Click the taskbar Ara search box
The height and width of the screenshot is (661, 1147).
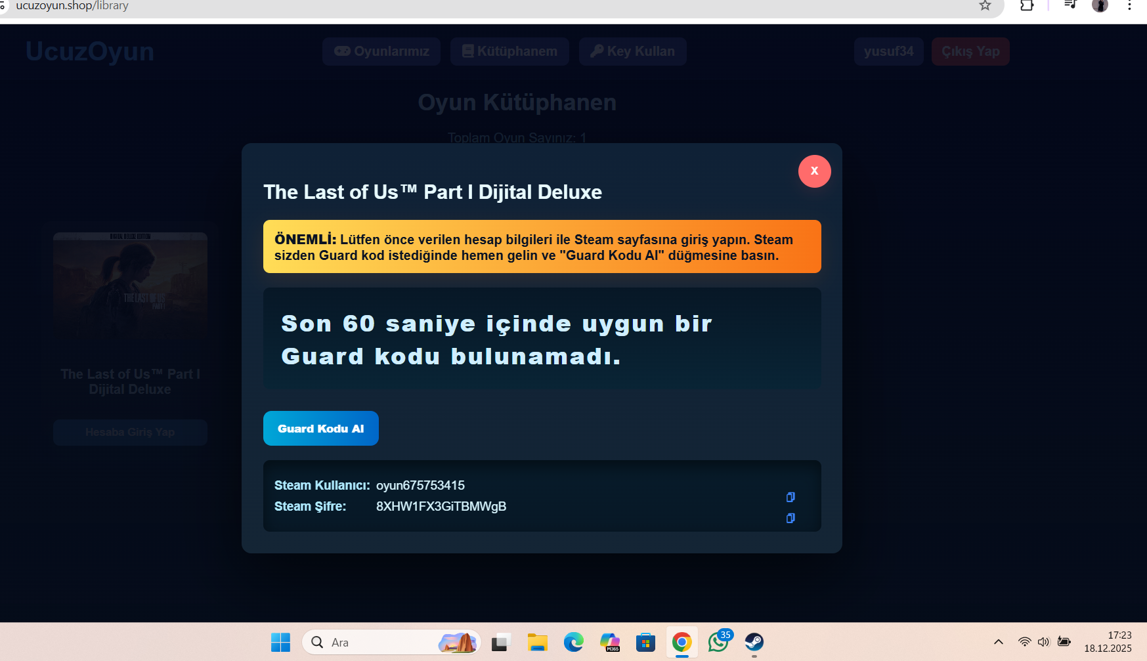(x=391, y=642)
